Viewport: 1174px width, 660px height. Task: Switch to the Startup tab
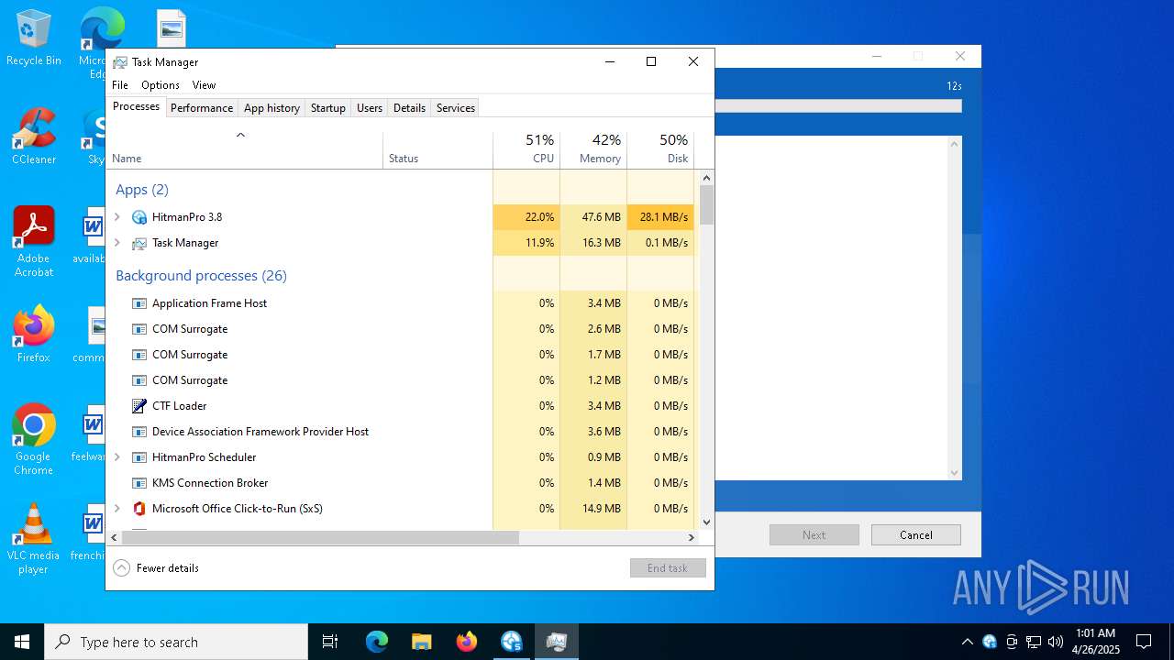[328, 108]
